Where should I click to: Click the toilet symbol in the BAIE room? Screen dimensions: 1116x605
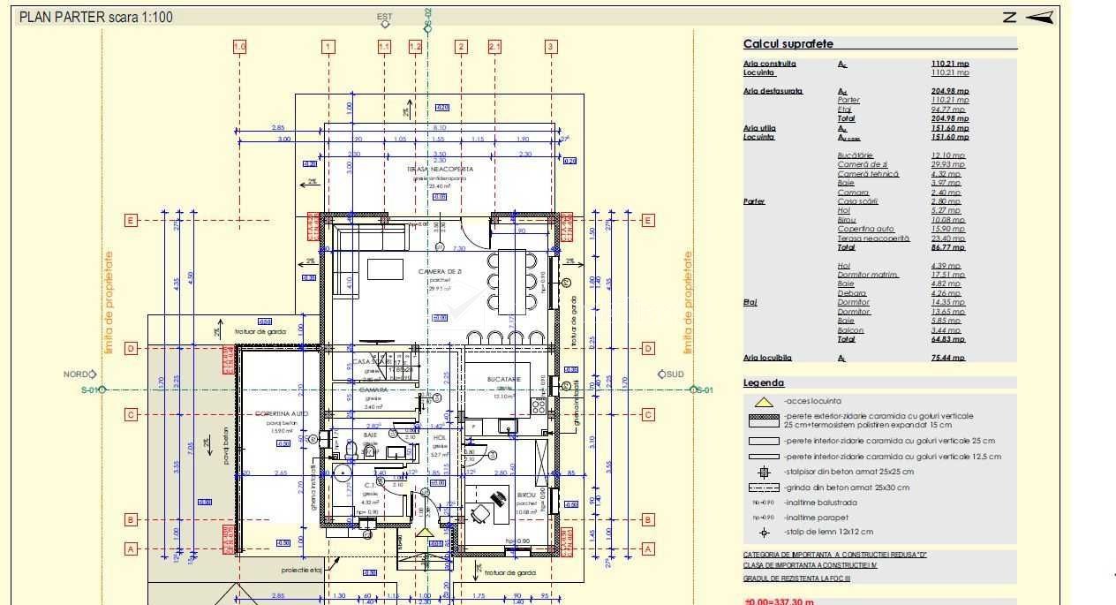click(351, 451)
